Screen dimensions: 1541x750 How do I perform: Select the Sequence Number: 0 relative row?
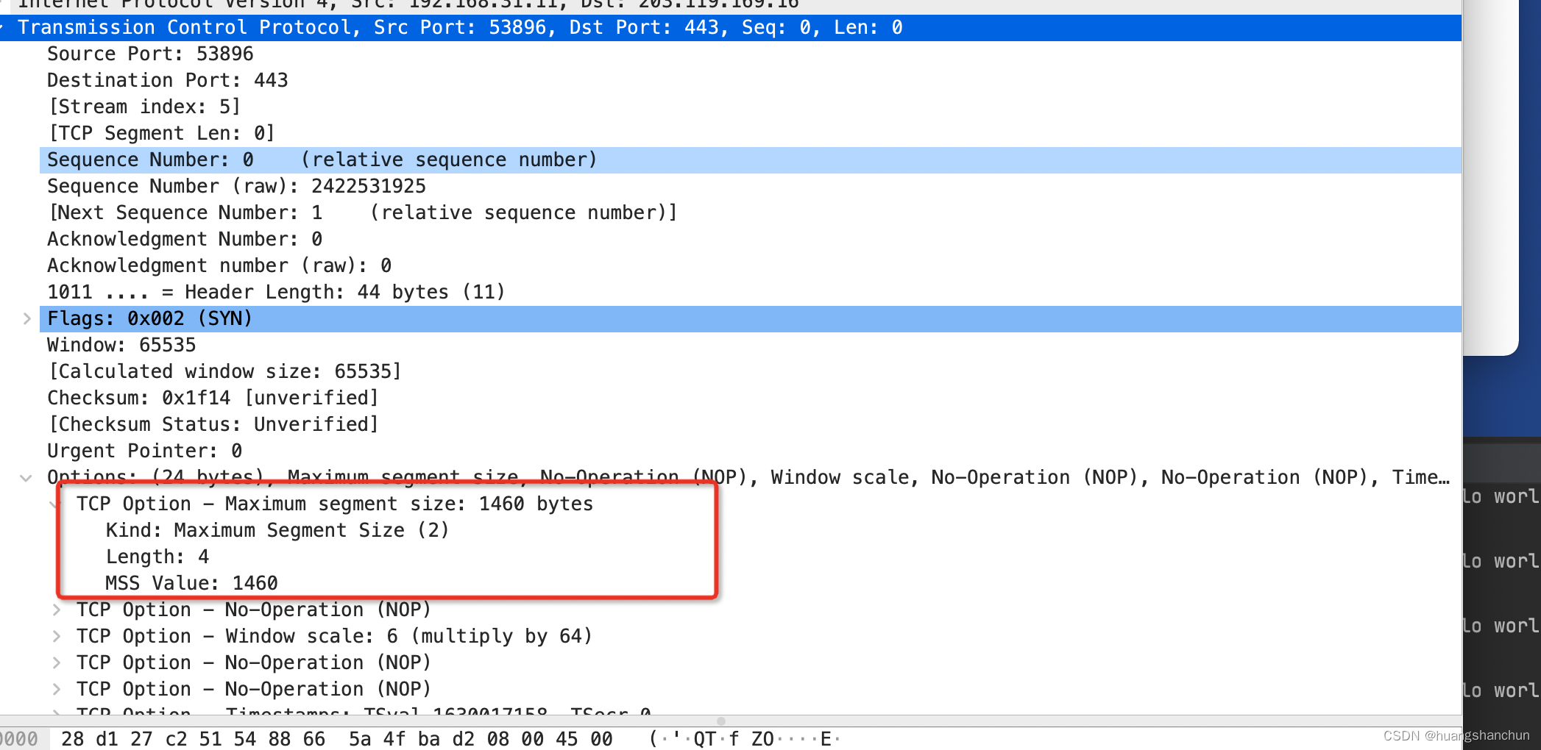751,160
